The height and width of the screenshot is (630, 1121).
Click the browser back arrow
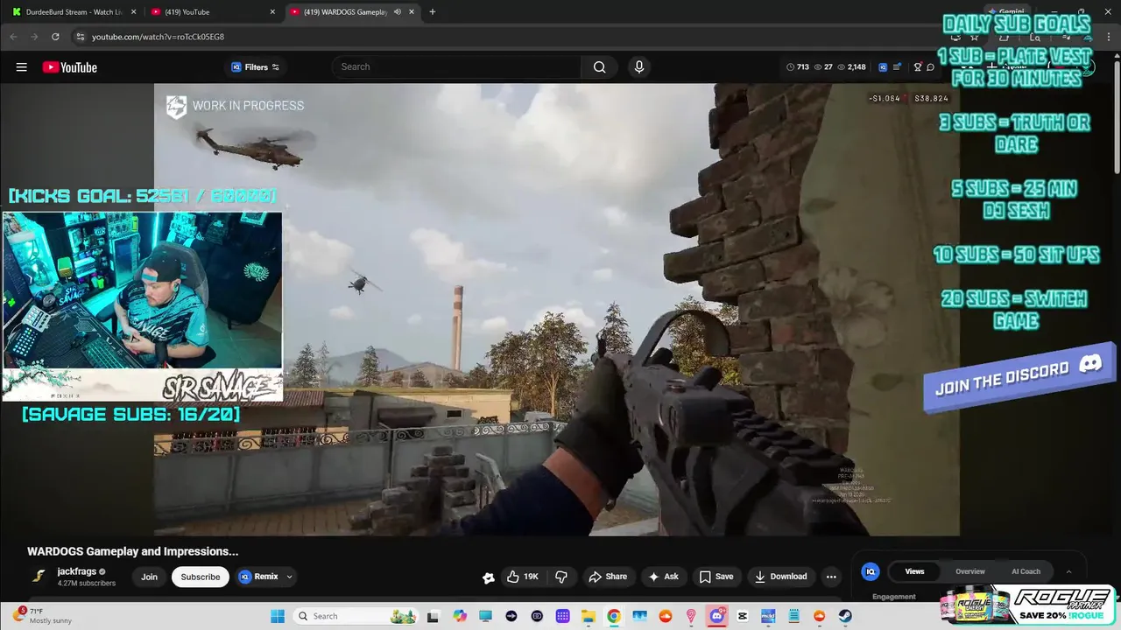click(x=13, y=37)
